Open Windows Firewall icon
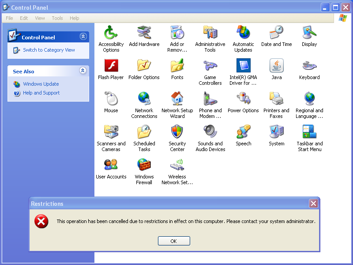This screenshot has width=353, height=265. click(x=144, y=165)
